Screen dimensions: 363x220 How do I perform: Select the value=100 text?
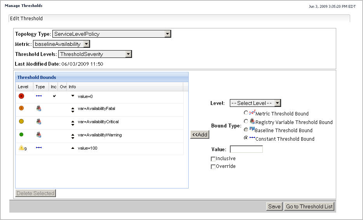87,148
